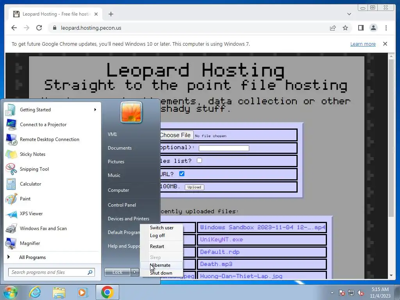Image resolution: width=400 pixels, height=300 pixels.
Task: Click the share page icon in address bar
Action: [333, 28]
